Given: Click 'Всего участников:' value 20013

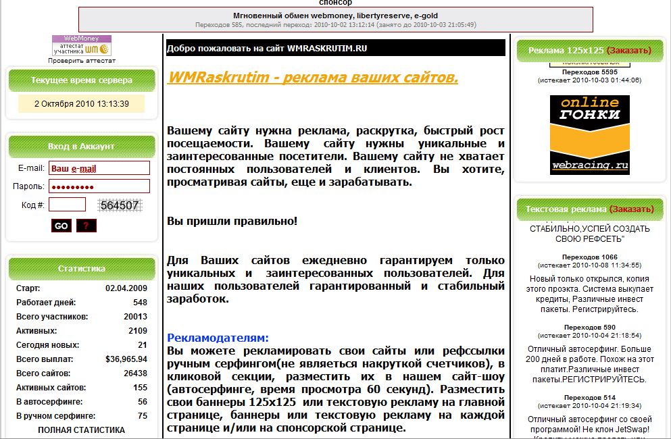Looking at the screenshot, I should [x=135, y=317].
